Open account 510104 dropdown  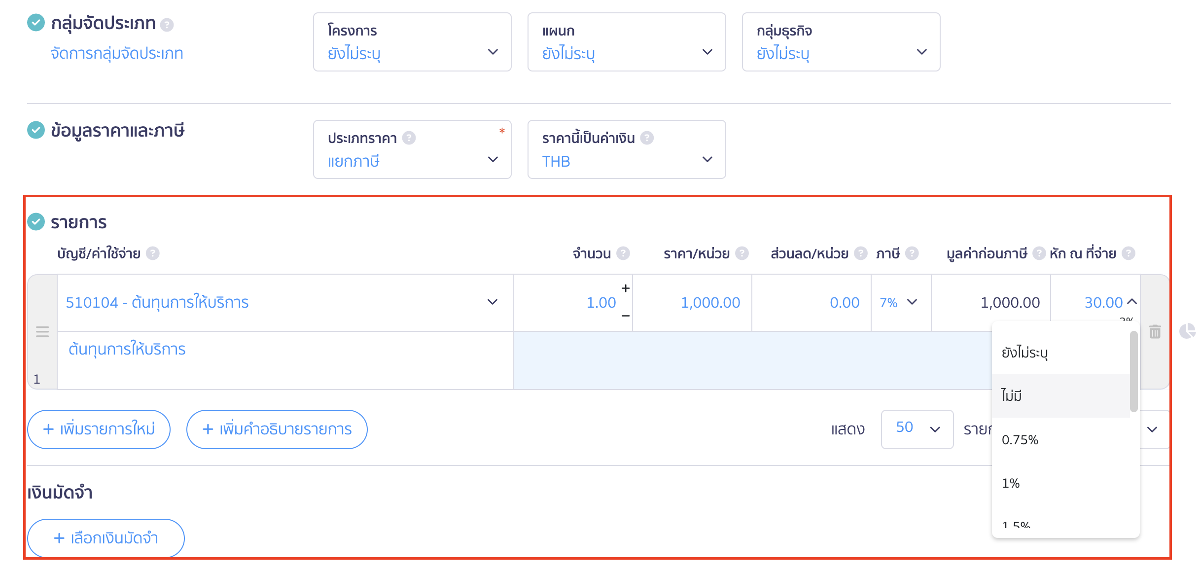click(x=285, y=302)
